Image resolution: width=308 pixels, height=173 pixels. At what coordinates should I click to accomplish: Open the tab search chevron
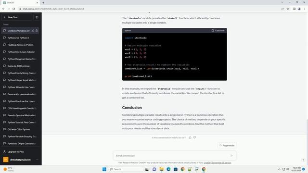282,2
